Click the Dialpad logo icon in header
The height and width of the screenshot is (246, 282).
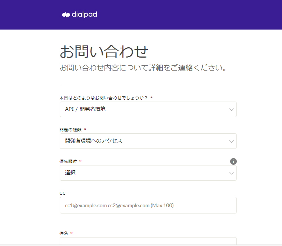click(66, 15)
